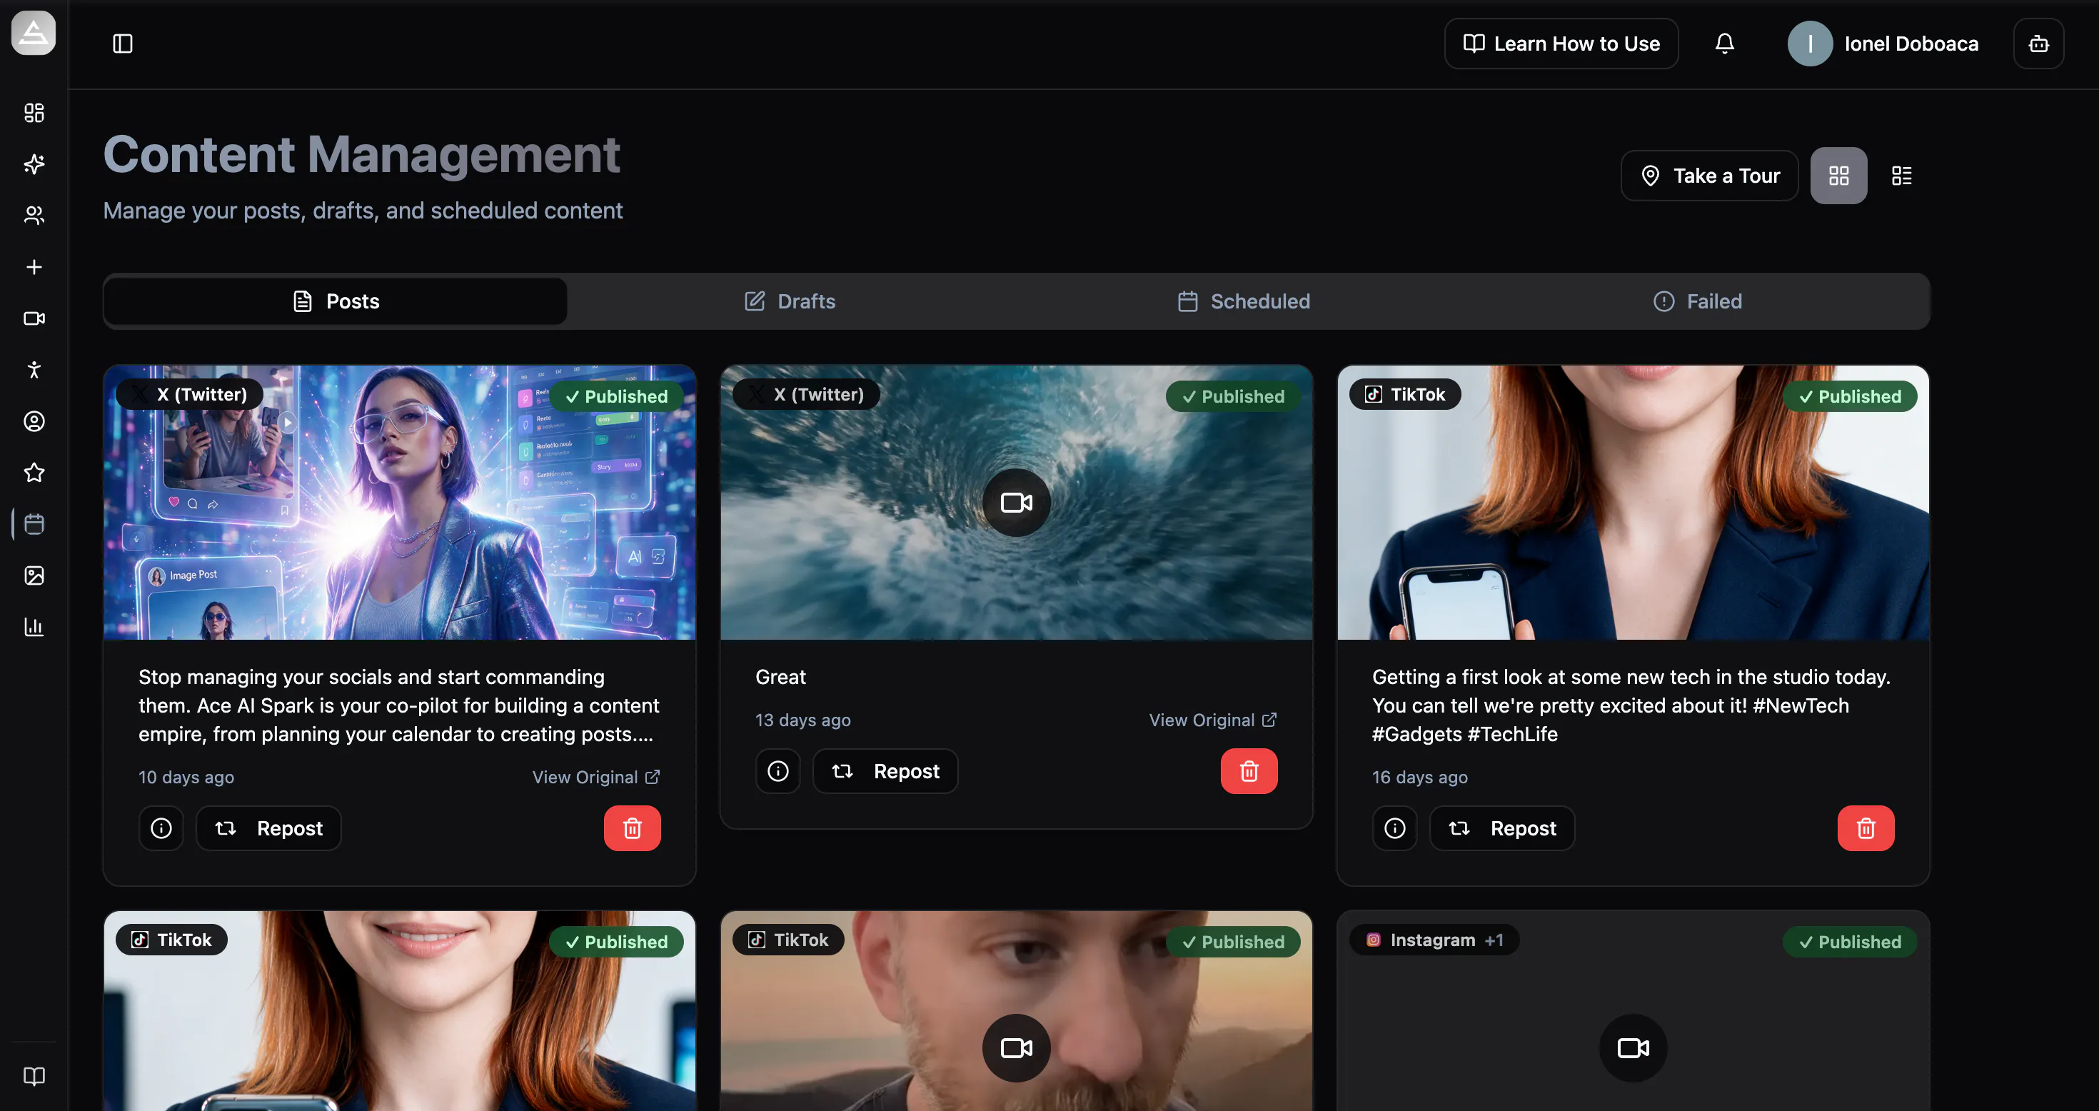2099x1111 pixels.
Task: Switch to grid view layout
Action: coord(1838,175)
